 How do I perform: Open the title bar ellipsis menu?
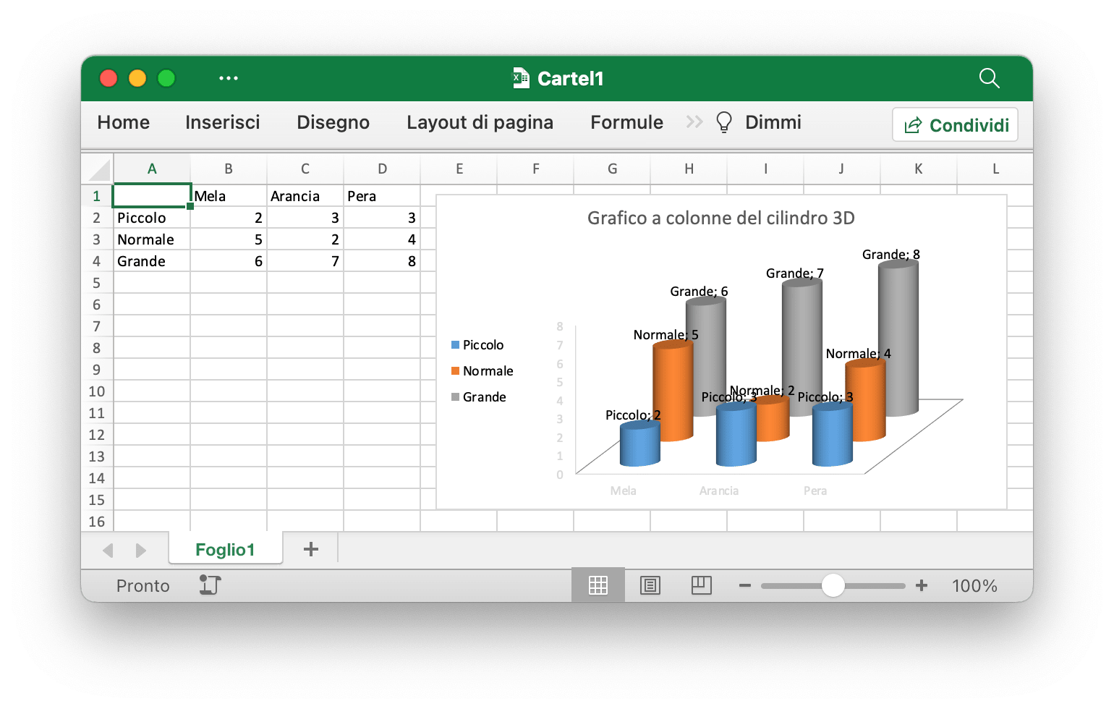229,78
